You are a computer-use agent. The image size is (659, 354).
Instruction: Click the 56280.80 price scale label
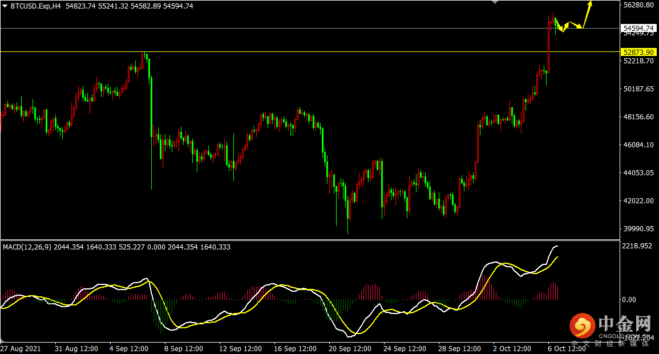coord(639,5)
